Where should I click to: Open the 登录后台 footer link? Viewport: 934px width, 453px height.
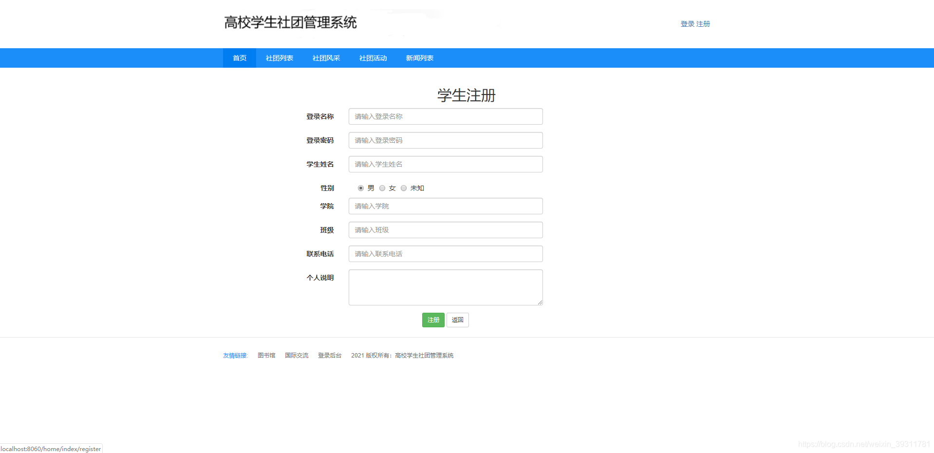pos(330,356)
